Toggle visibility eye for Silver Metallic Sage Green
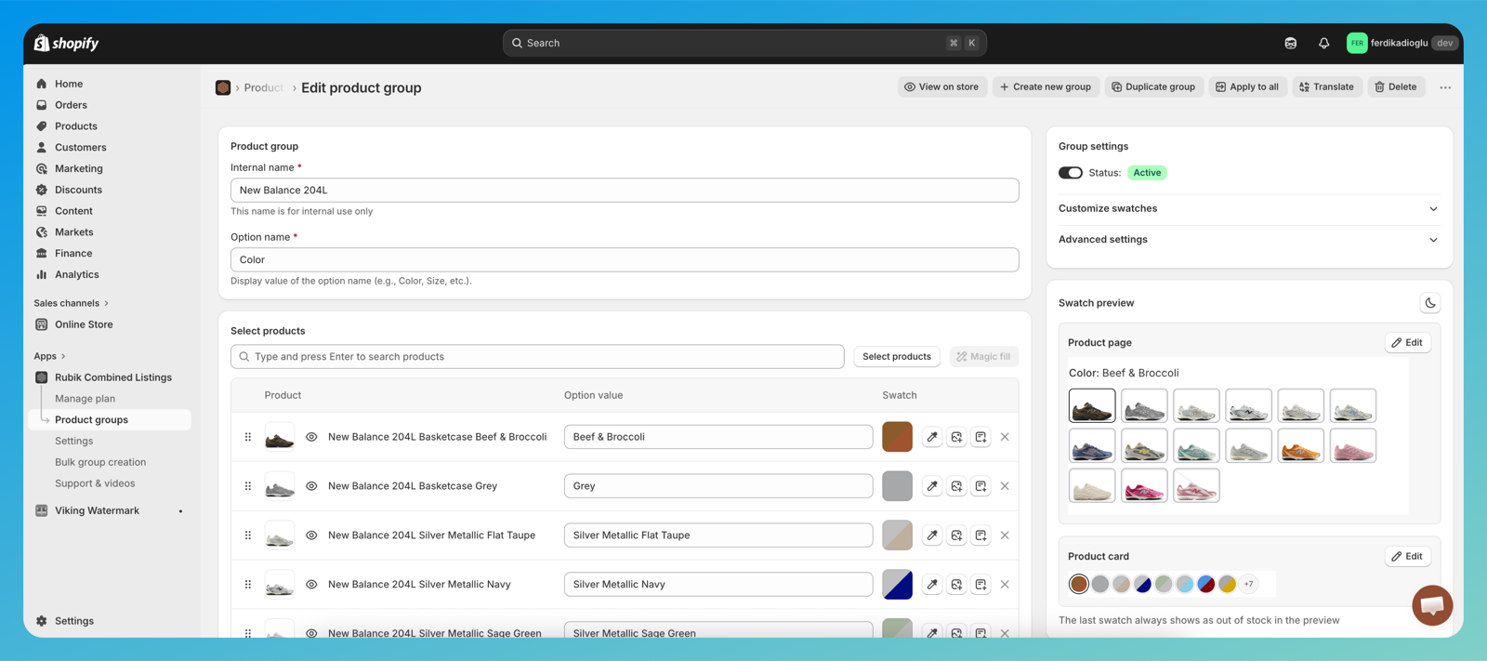This screenshot has width=1487, height=661. [x=311, y=633]
